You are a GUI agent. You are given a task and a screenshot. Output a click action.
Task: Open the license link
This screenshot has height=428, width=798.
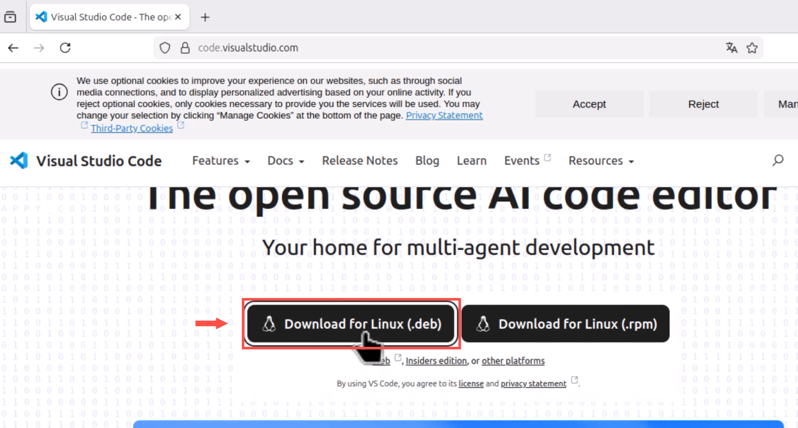471,384
